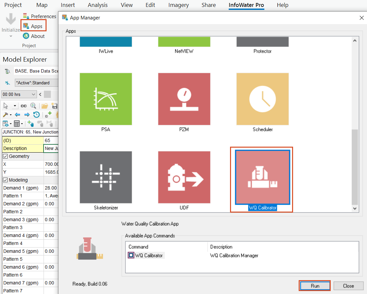Click the history clock icon

pos(37,115)
